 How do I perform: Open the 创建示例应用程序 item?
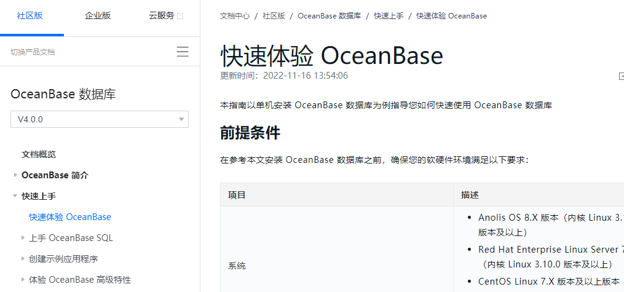[x=63, y=259]
